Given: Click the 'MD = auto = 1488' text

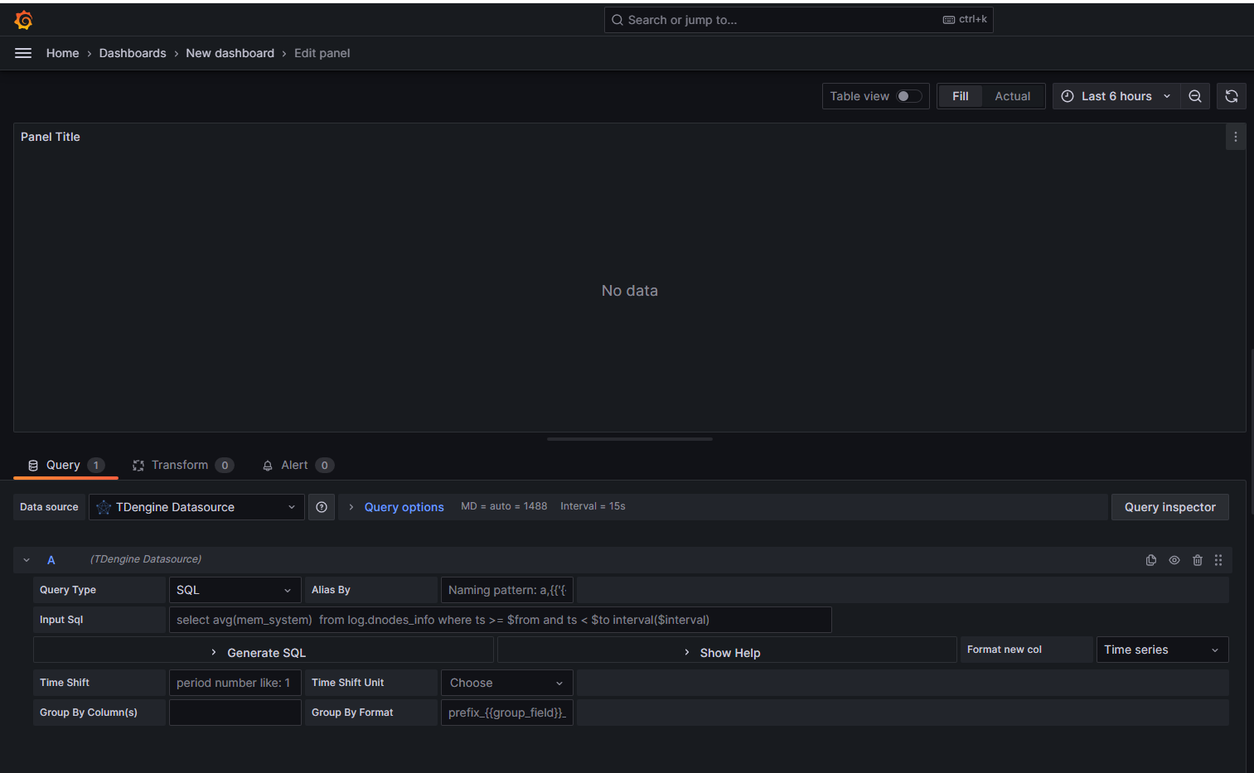Looking at the screenshot, I should pos(504,506).
